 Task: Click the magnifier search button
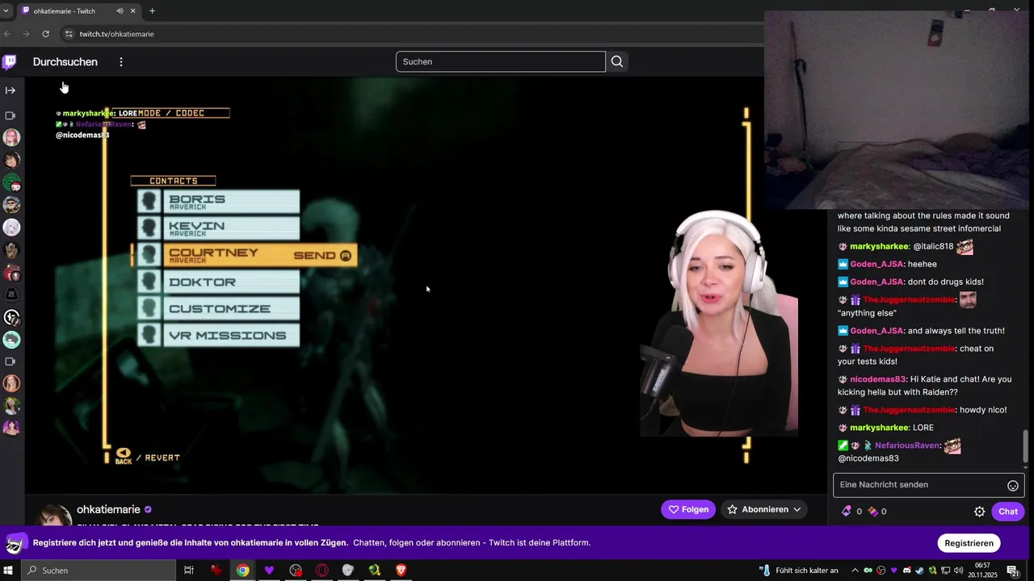click(617, 61)
